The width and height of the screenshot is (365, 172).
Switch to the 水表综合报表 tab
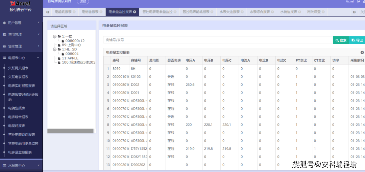tap(260, 12)
